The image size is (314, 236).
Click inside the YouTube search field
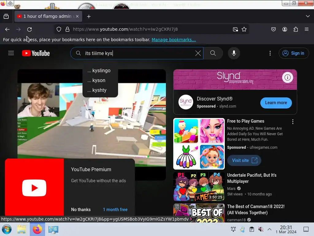[137, 53]
